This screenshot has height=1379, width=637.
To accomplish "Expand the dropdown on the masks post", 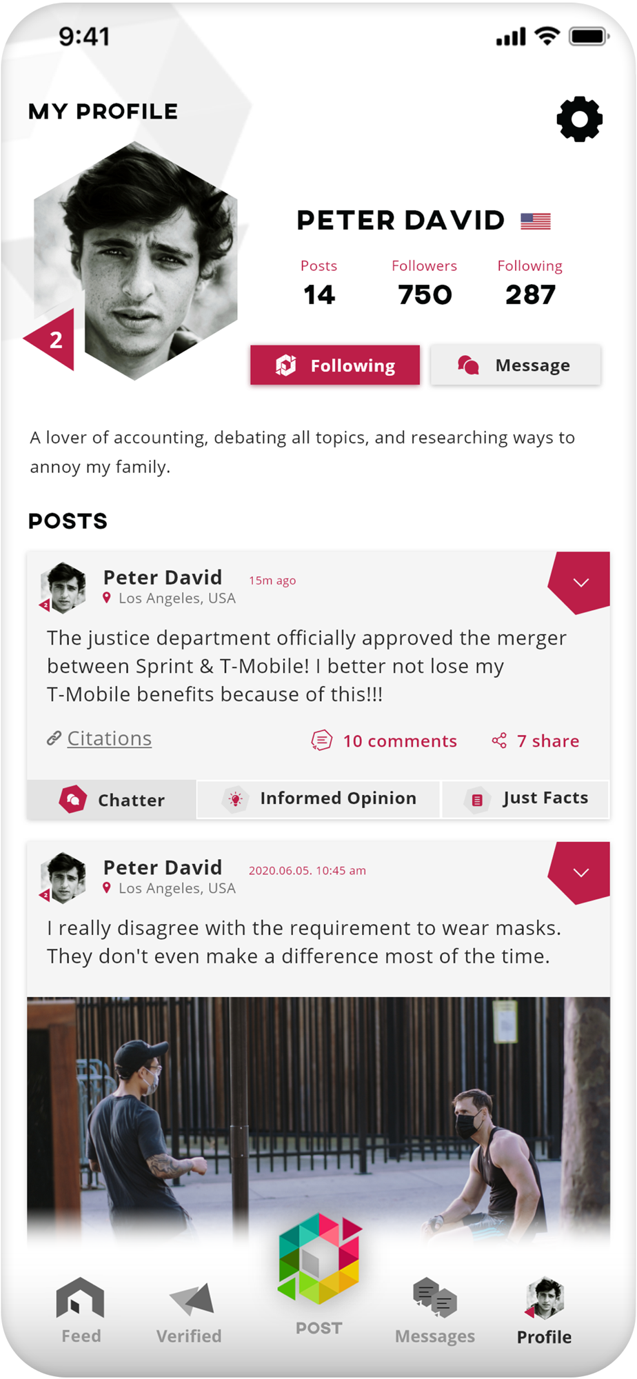I will 580,872.
